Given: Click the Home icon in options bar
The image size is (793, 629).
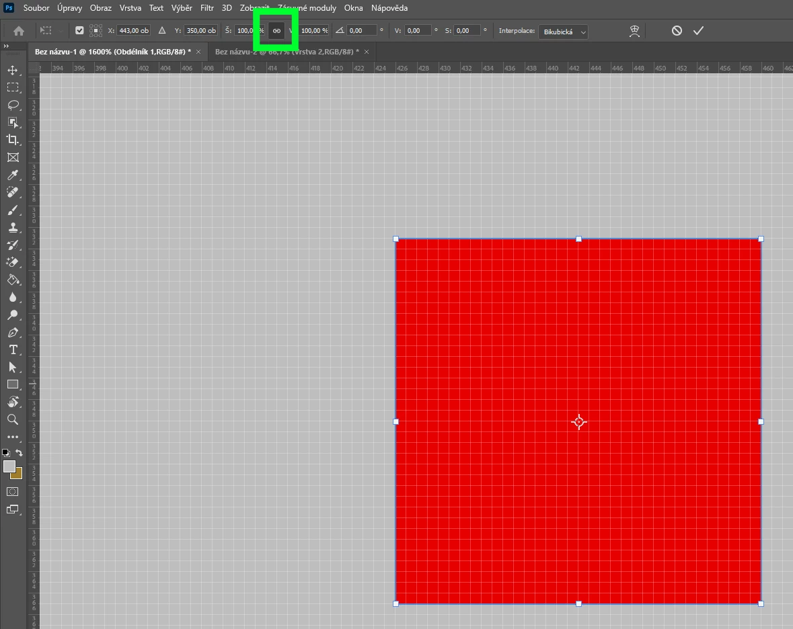Looking at the screenshot, I should point(19,31).
